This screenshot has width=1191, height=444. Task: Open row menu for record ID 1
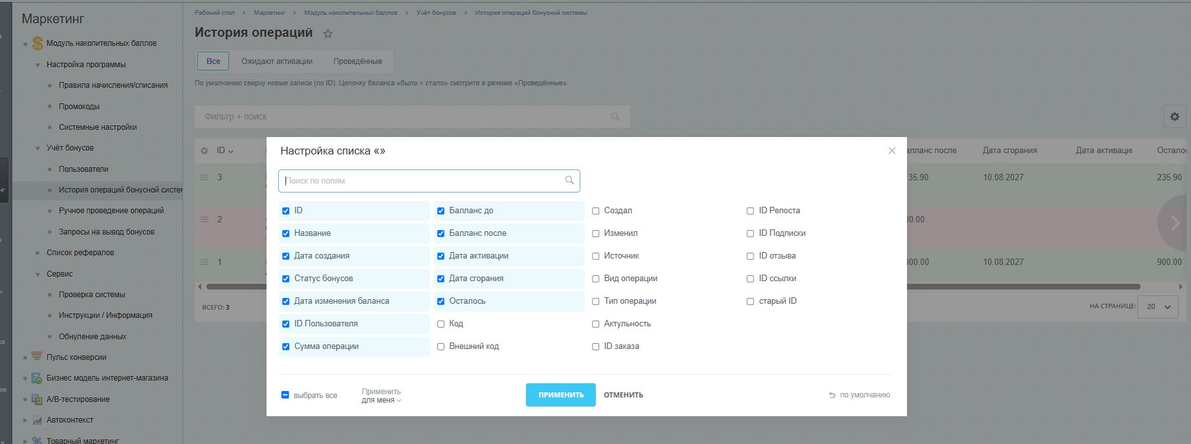pyautogui.click(x=204, y=262)
